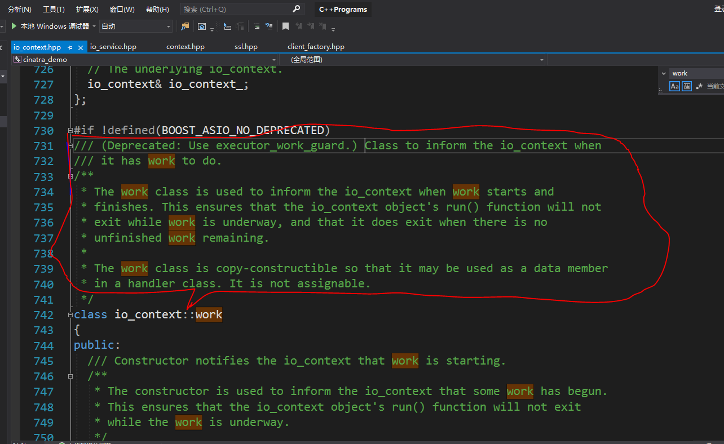Open the cinatra_demo project scope dropdown
The height and width of the screenshot is (444, 724).
145,59
